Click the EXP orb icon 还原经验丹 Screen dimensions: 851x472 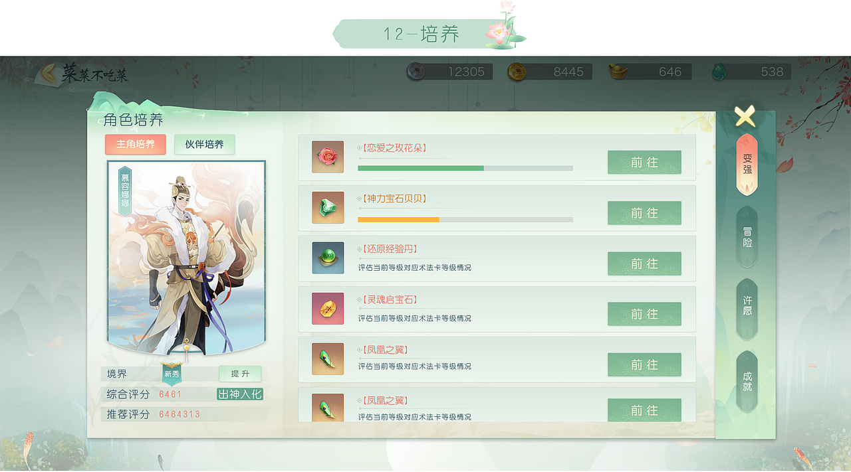328,258
